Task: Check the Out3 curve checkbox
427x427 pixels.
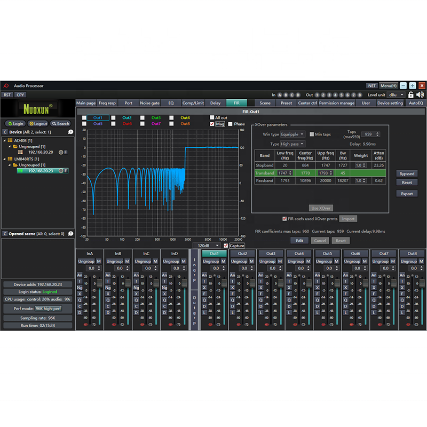Action: (143, 117)
